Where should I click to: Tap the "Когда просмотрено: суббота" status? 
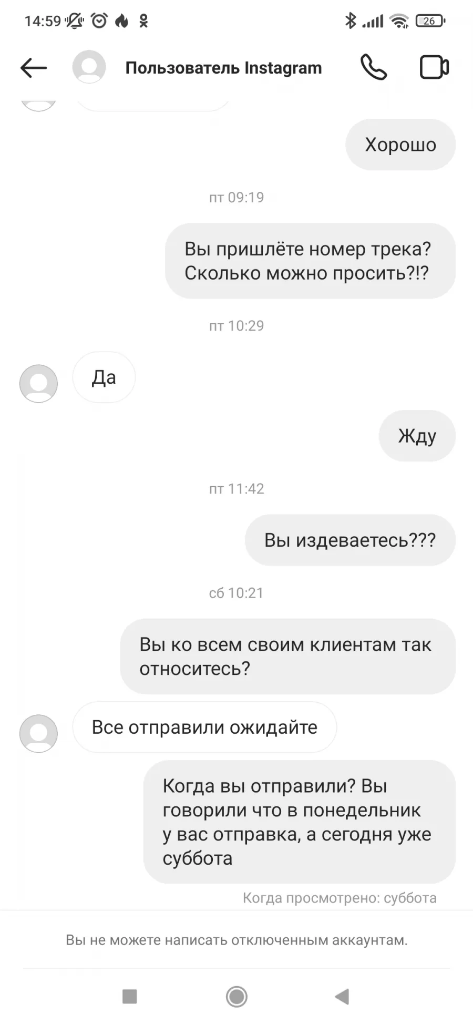[340, 898]
